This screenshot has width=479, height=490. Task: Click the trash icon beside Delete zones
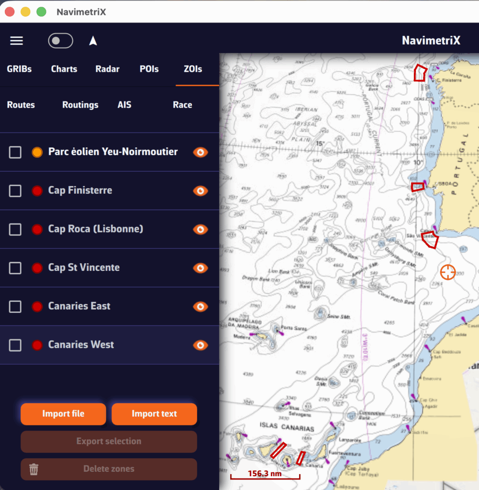point(33,469)
